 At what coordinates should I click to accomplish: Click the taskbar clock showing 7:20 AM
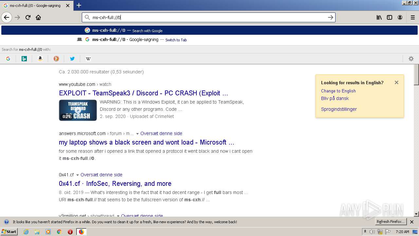point(402,232)
